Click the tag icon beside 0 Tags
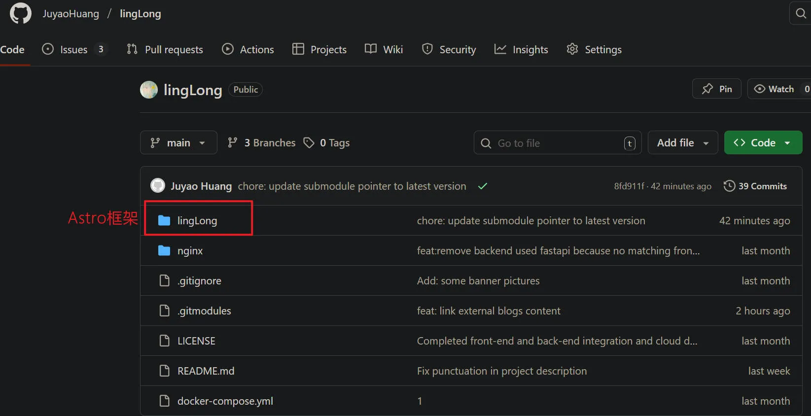The image size is (811, 416). (x=309, y=143)
